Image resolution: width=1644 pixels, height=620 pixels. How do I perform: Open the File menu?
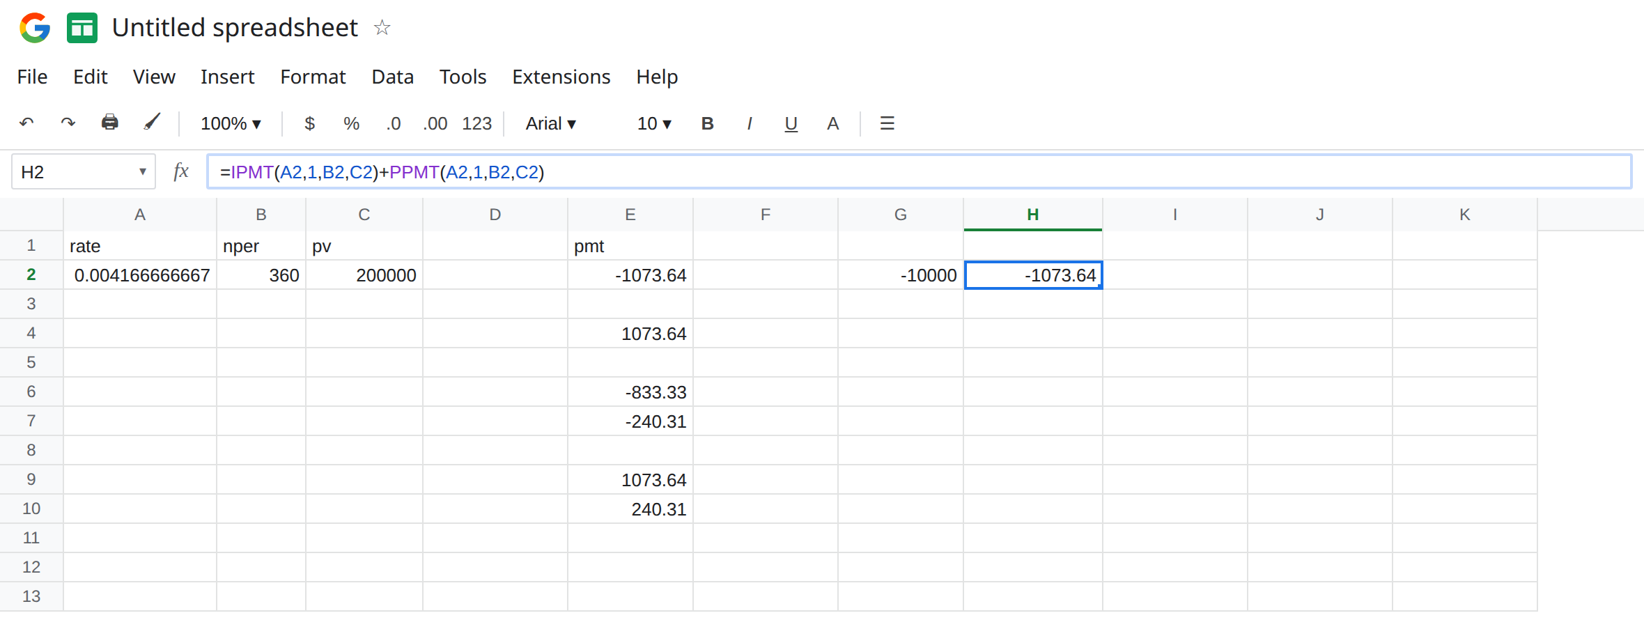tap(32, 77)
